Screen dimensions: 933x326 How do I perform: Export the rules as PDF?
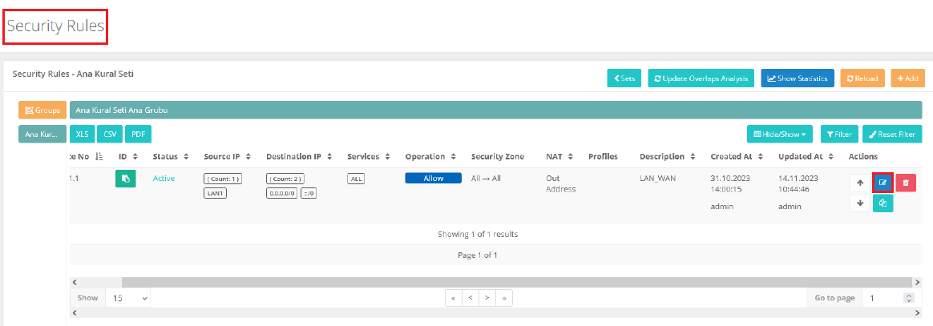(138, 134)
